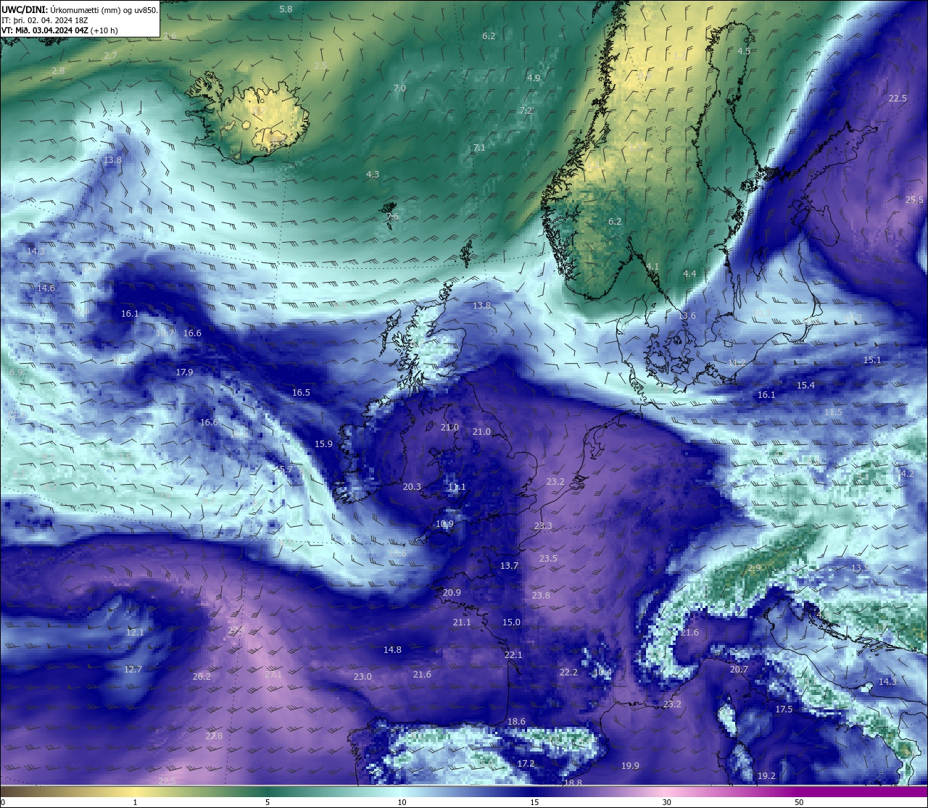Click the 15.4 value over Poland
The image size is (928, 808).
tap(805, 385)
